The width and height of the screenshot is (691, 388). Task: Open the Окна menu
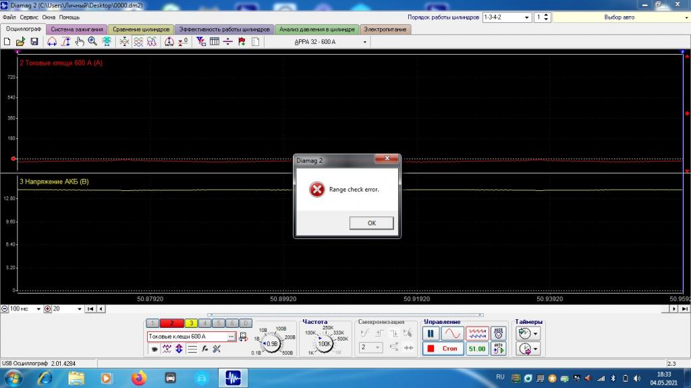point(49,17)
